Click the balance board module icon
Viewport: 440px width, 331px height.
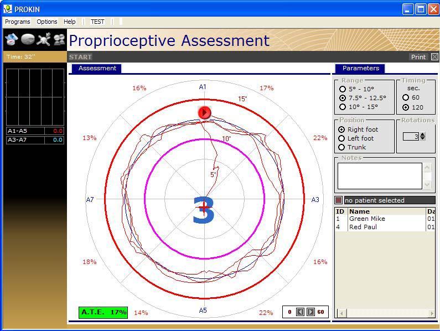11,40
